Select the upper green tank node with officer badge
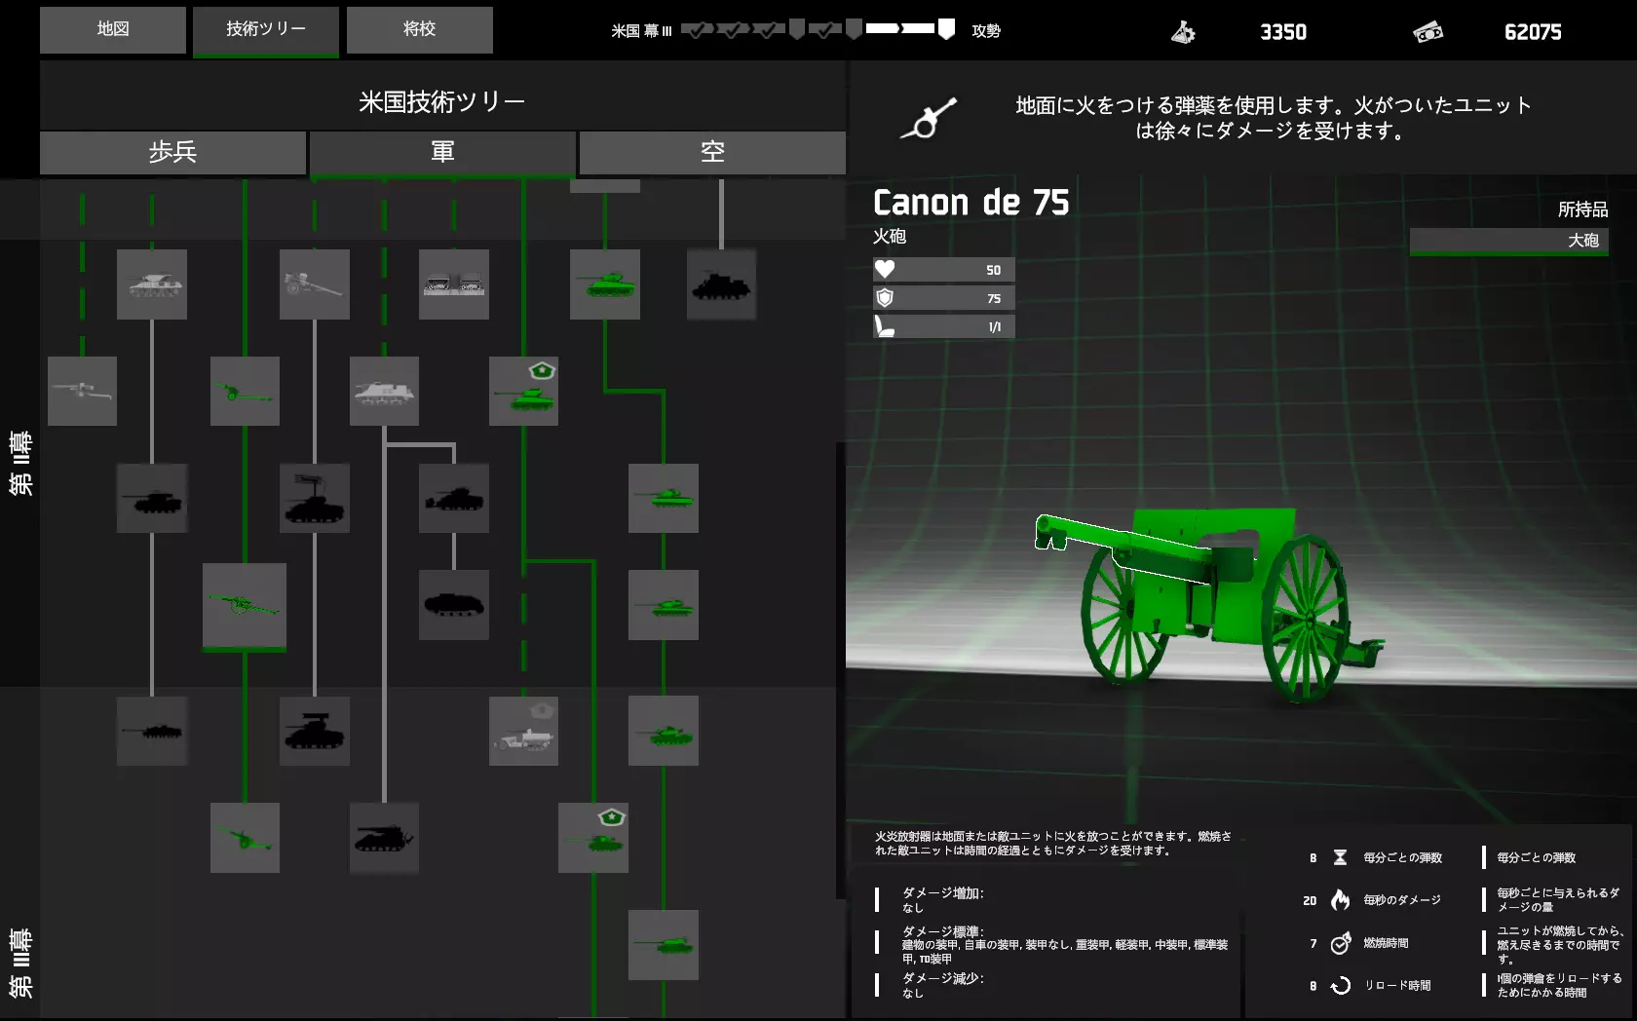The width and height of the screenshot is (1637, 1021). [523, 391]
